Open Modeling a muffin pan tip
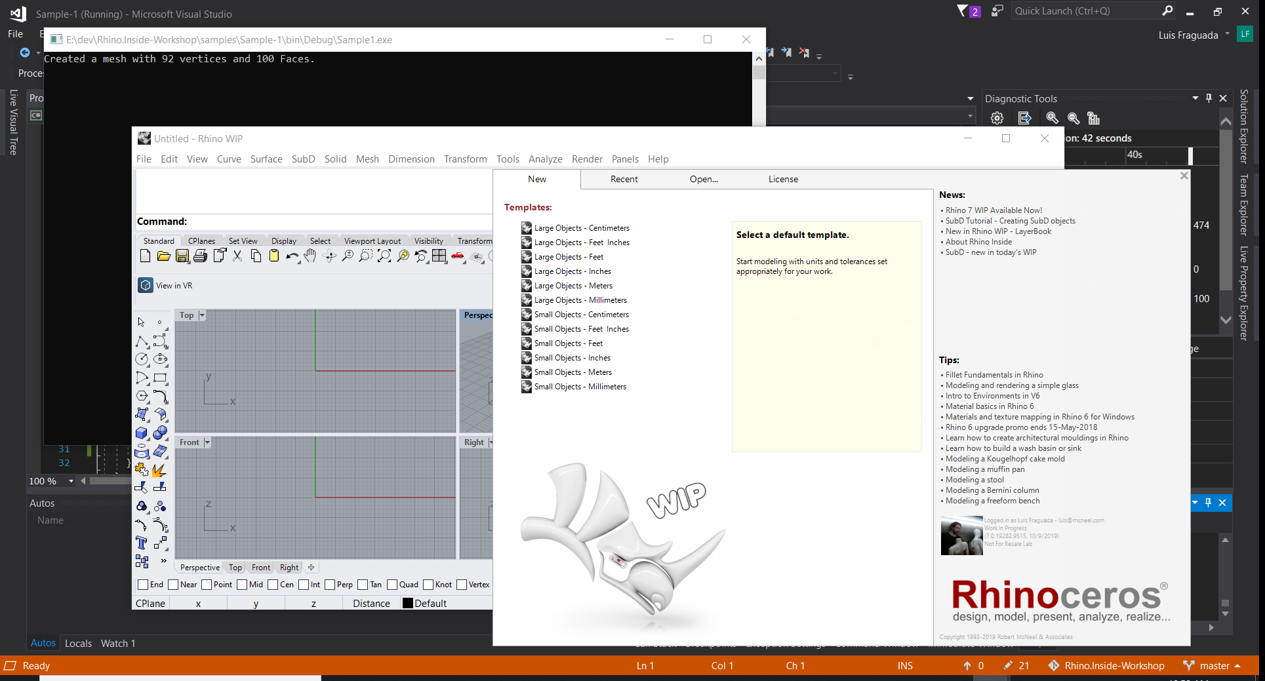Viewport: 1265px width, 681px height. coord(985,469)
